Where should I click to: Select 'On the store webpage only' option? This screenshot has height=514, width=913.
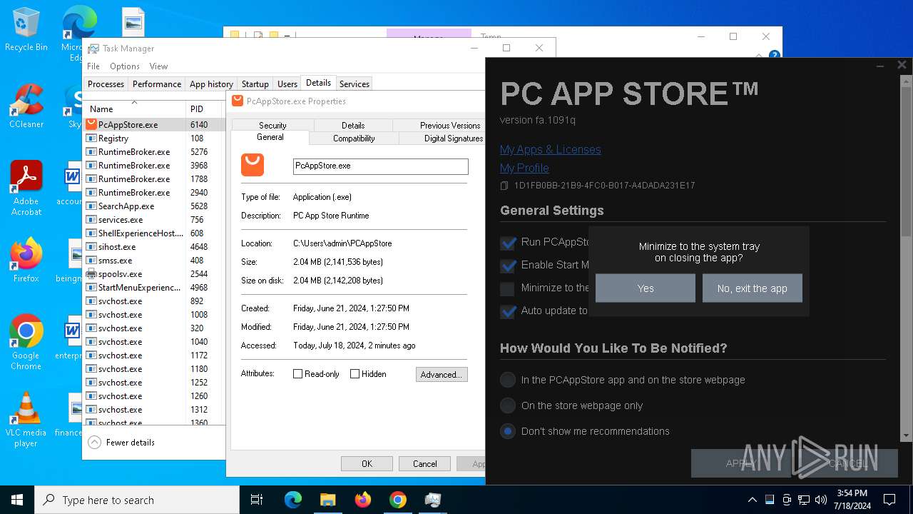click(x=508, y=405)
